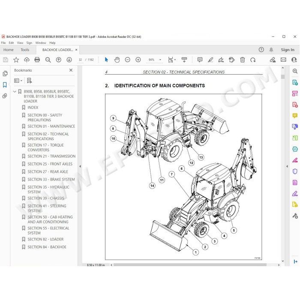300x300 pixels.
Task: Open zoom level 94% dropdown
Action: click(x=160, y=60)
